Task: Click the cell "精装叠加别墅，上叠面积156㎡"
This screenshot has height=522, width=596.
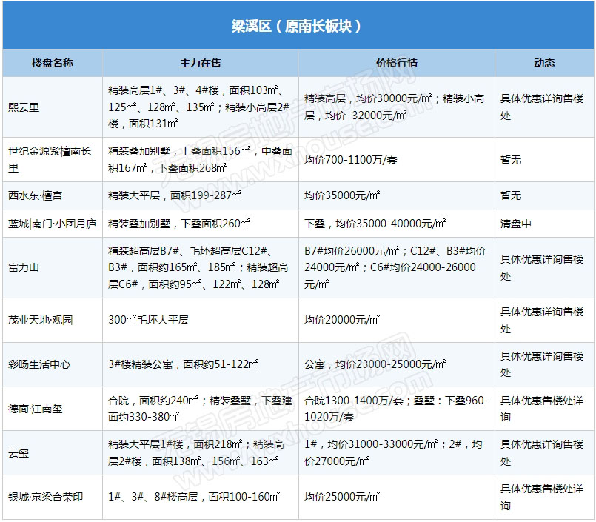Action: (200, 159)
